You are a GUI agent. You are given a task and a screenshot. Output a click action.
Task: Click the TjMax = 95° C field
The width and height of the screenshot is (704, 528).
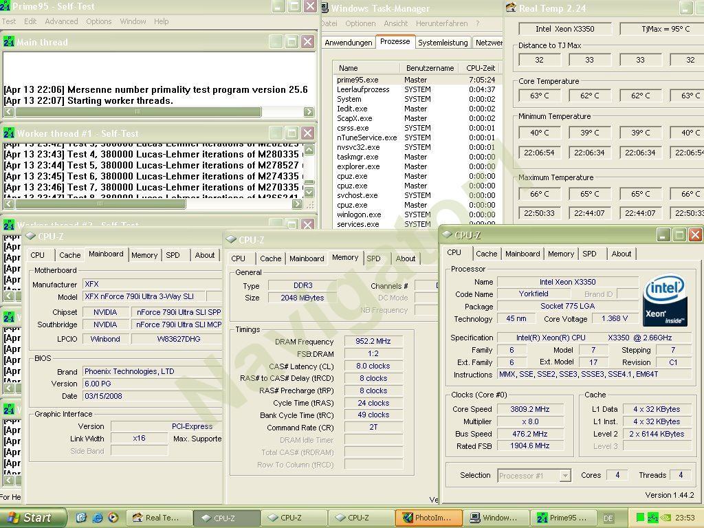[662, 29]
